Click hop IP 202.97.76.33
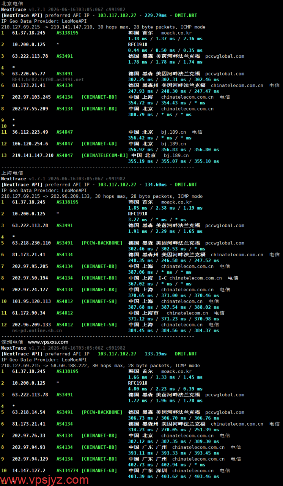Image resolution: width=283 pixels, height=486 pixels. coord(28,436)
